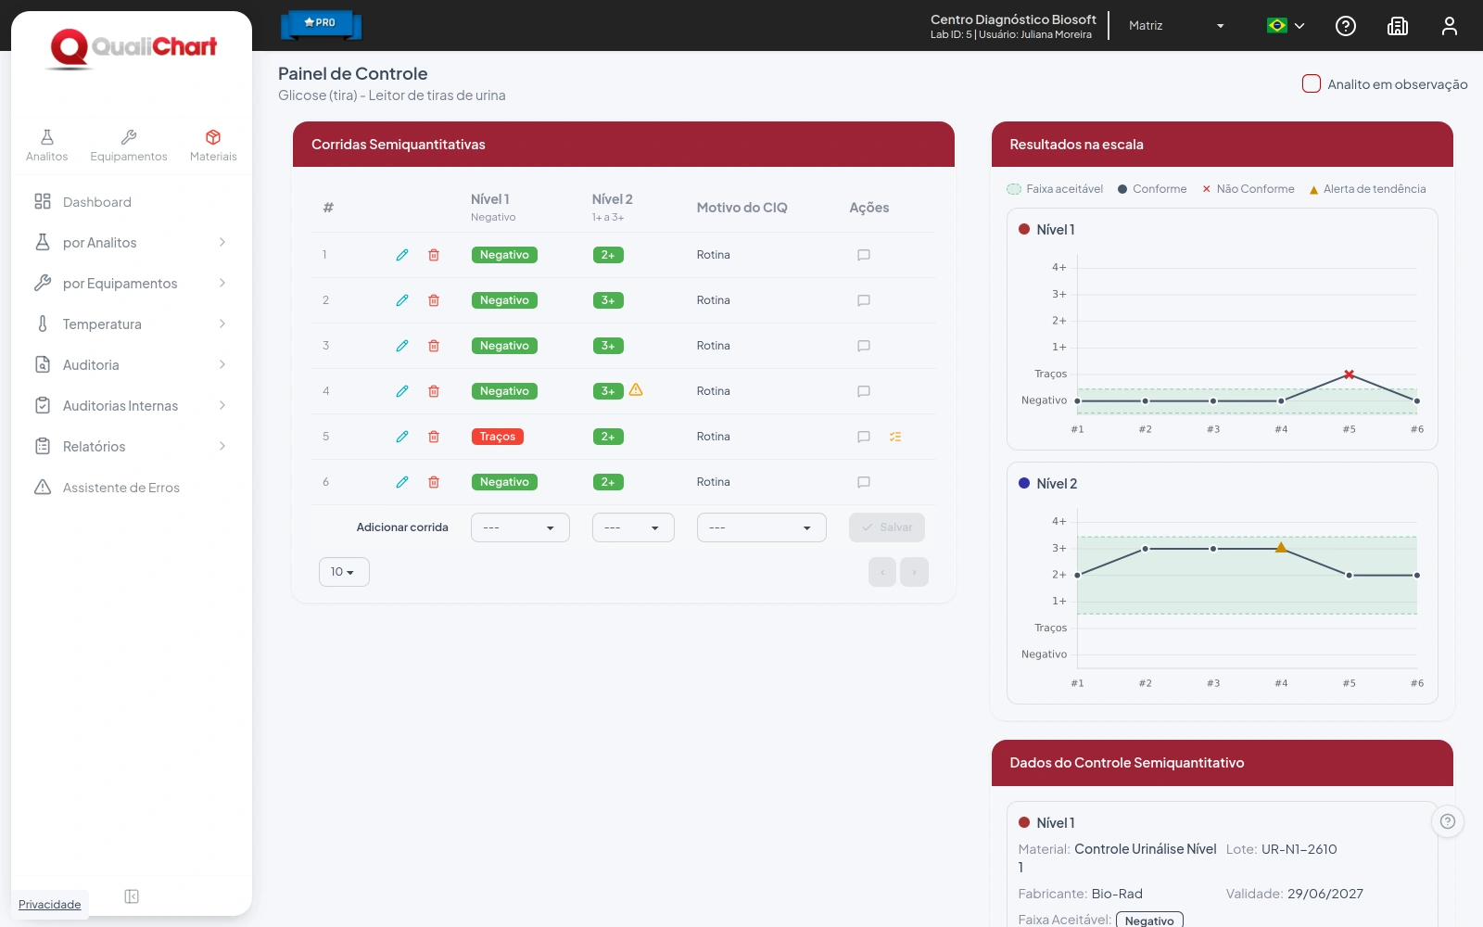Click the PRO badge in the header
Viewport: 1483px width, 927px height.
pyautogui.click(x=321, y=24)
